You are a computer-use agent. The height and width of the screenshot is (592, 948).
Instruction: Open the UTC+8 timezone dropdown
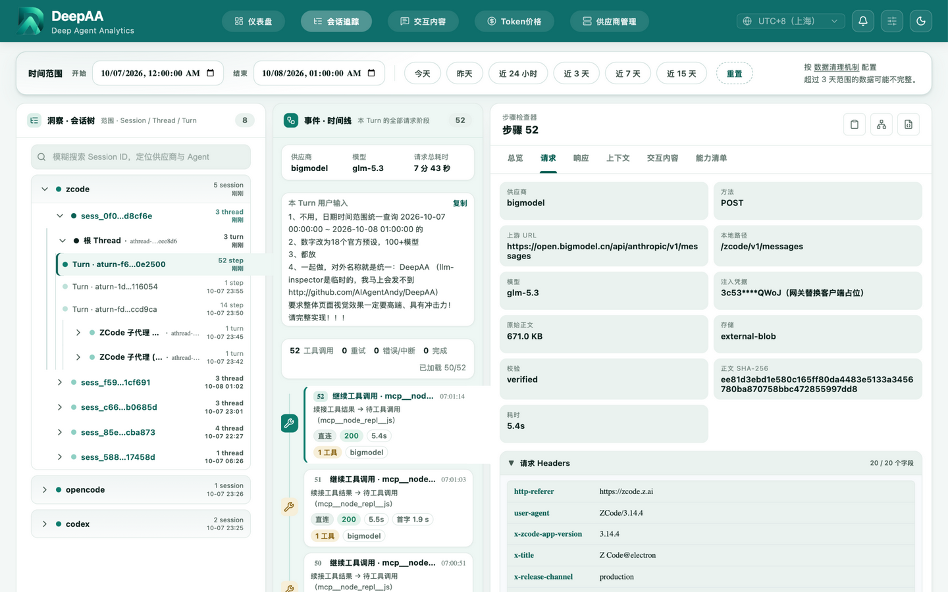[790, 21]
